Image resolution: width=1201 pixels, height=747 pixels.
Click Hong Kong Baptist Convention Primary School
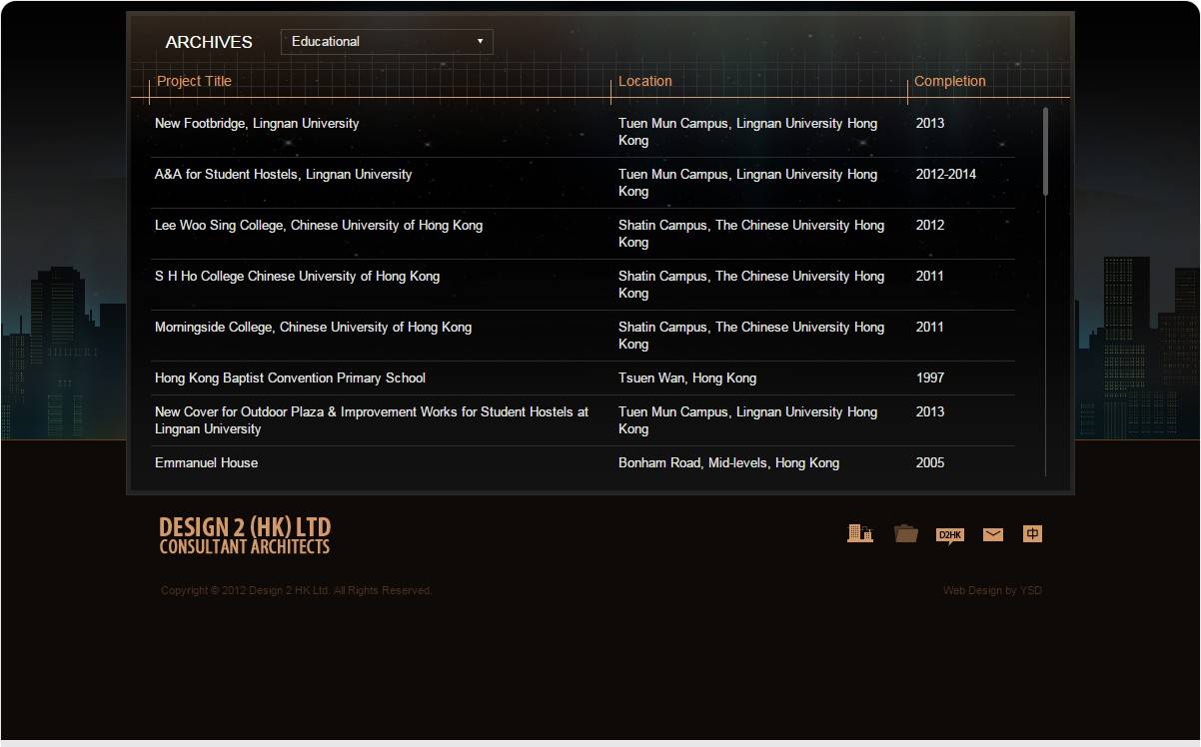(x=290, y=378)
